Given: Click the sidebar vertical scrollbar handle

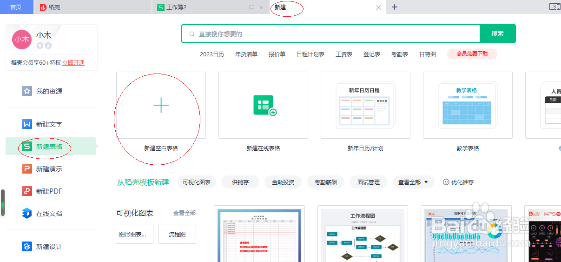Looking at the screenshot, I should [2, 202].
